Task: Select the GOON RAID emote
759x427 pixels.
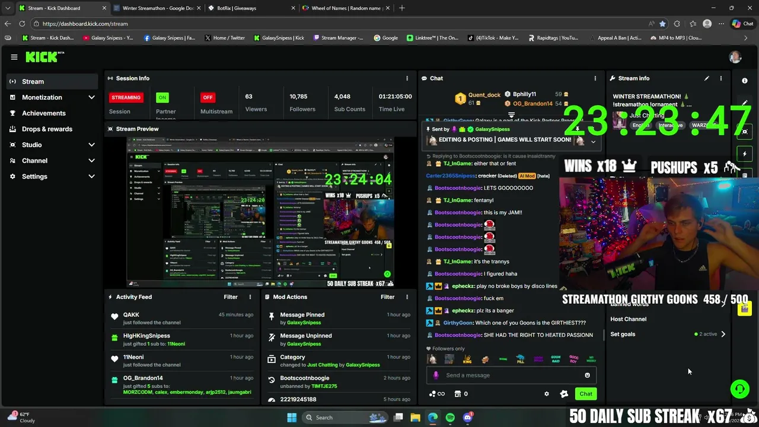Action: (x=556, y=359)
